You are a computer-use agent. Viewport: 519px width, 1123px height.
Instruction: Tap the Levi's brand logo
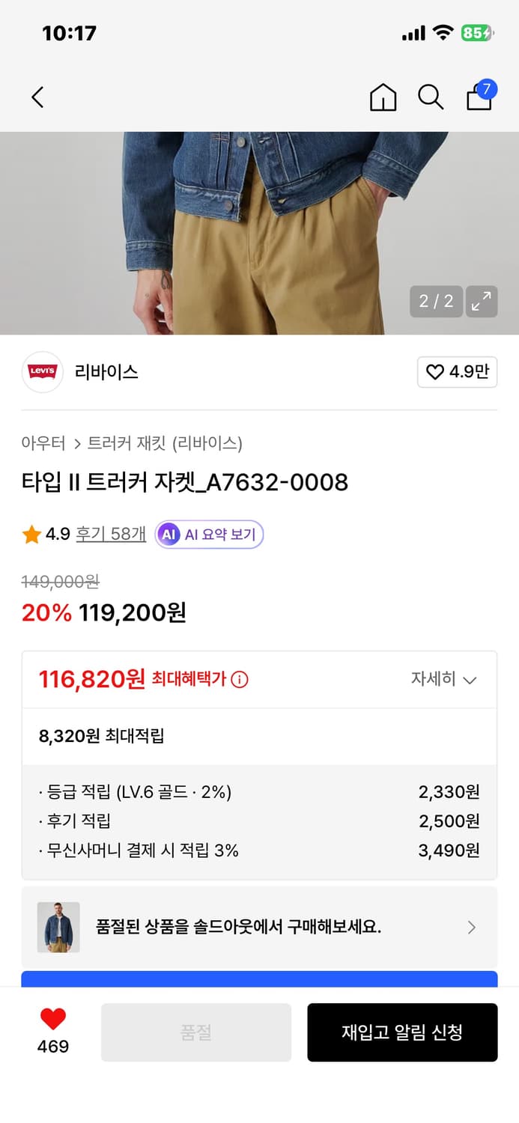[x=43, y=372]
